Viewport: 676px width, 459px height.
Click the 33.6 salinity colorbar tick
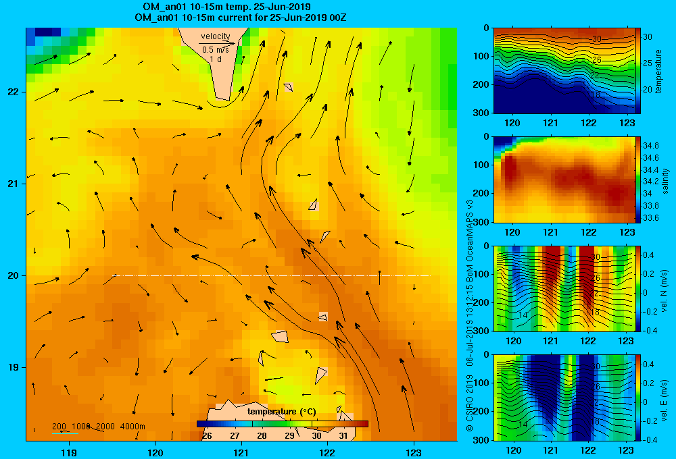pos(650,218)
